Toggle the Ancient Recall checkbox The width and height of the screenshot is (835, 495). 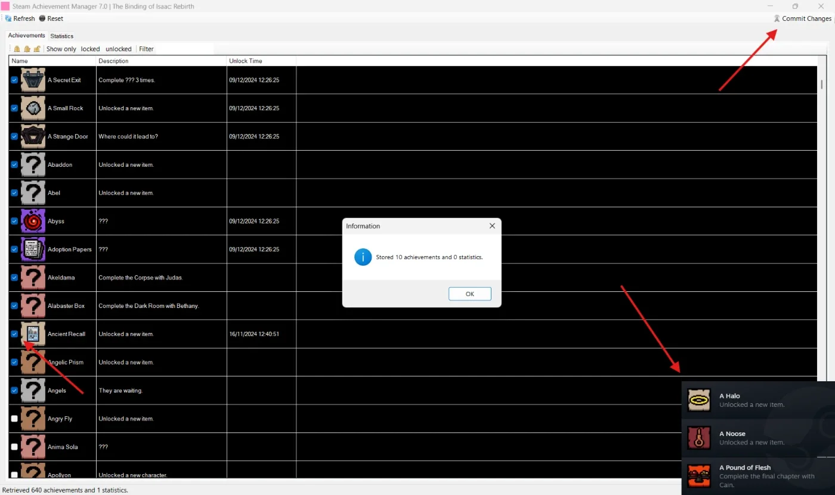pyautogui.click(x=14, y=334)
